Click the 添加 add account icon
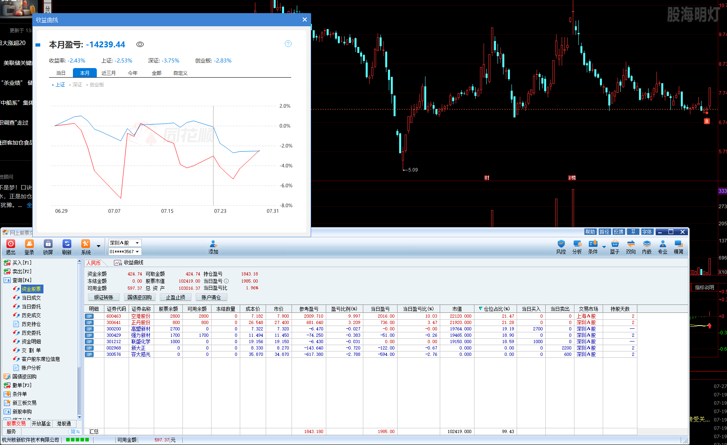The height and width of the screenshot is (445, 727). (214, 247)
